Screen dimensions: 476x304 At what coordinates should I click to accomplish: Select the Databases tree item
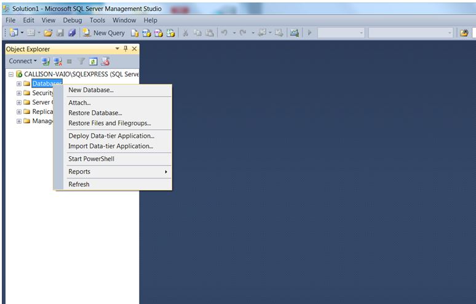pyautogui.click(x=47, y=84)
